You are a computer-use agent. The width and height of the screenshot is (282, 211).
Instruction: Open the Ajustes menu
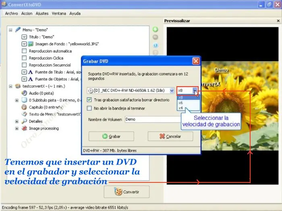[42, 13]
